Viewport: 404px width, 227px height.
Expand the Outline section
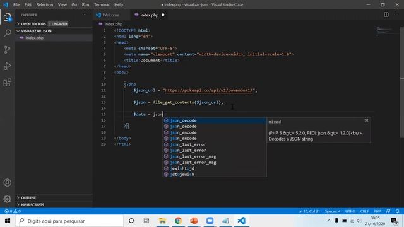click(28, 197)
